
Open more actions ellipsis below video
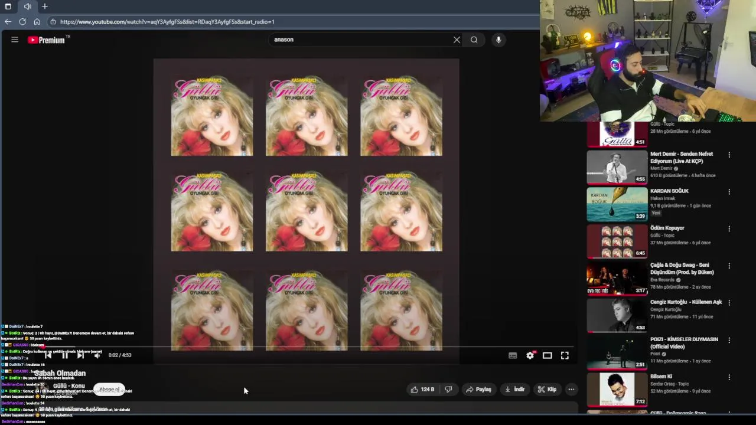(571, 390)
